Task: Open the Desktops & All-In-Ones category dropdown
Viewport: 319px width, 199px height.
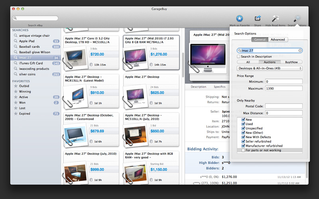Action: (x=270, y=68)
